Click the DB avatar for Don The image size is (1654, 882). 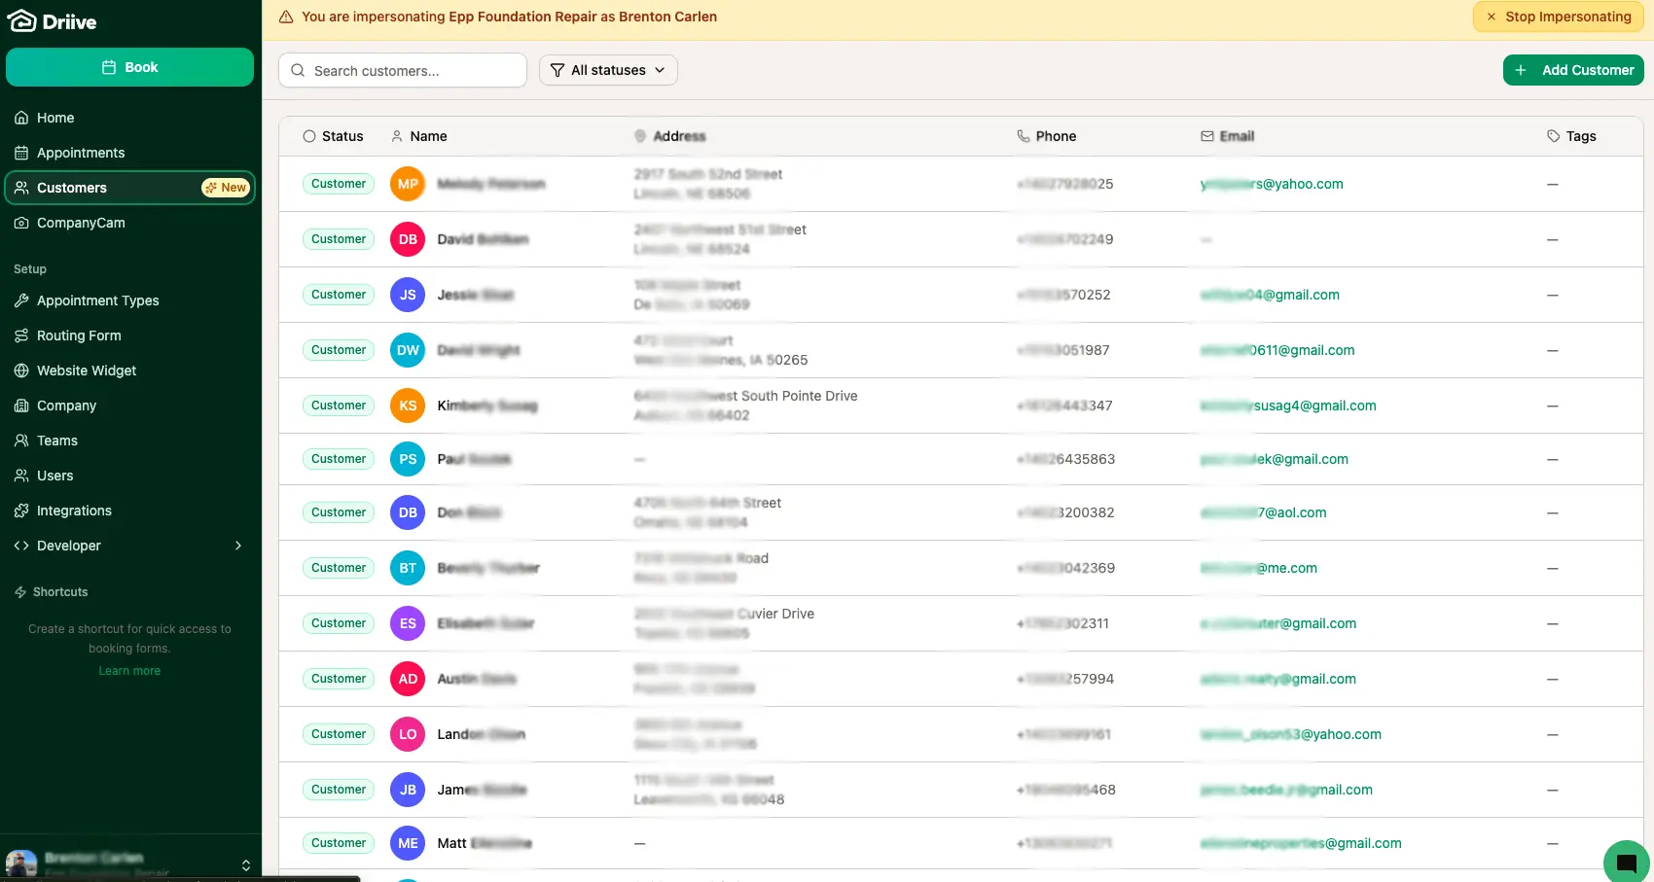pyautogui.click(x=408, y=512)
